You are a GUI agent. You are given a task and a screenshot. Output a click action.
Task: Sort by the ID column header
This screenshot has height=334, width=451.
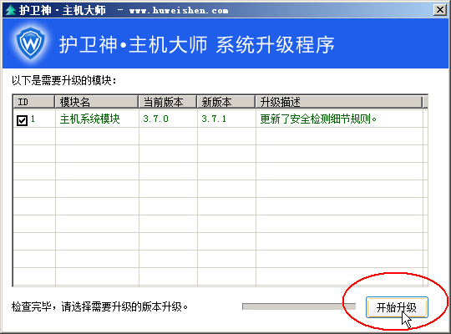click(34, 102)
